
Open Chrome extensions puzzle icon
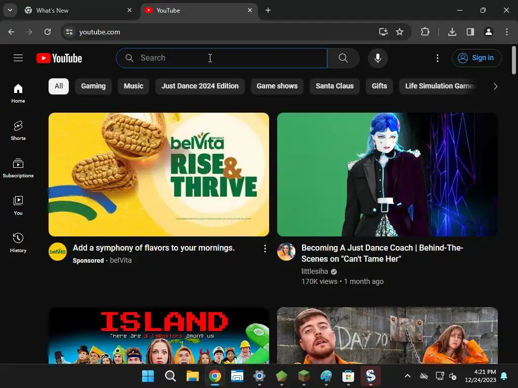point(425,32)
